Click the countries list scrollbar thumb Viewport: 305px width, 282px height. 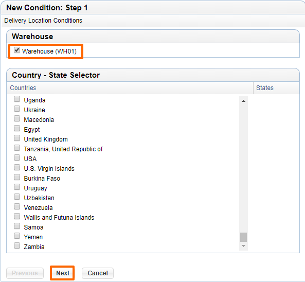tap(243, 237)
